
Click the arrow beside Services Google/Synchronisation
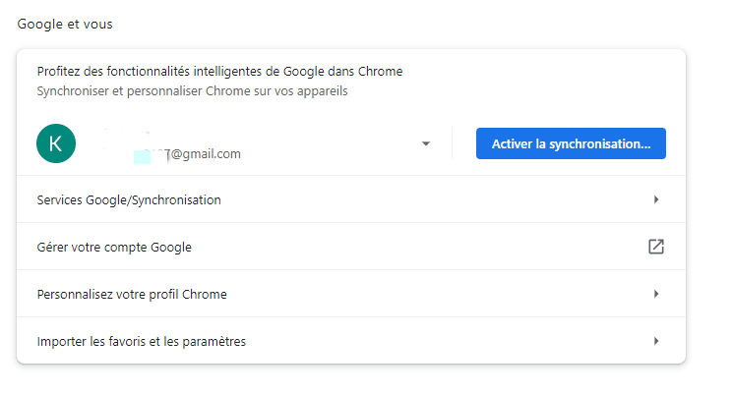[656, 199]
